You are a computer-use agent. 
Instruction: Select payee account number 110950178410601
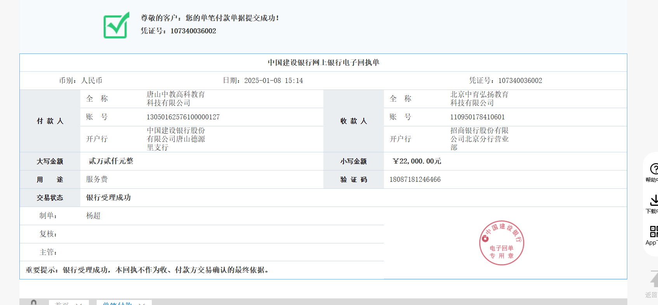pos(477,117)
